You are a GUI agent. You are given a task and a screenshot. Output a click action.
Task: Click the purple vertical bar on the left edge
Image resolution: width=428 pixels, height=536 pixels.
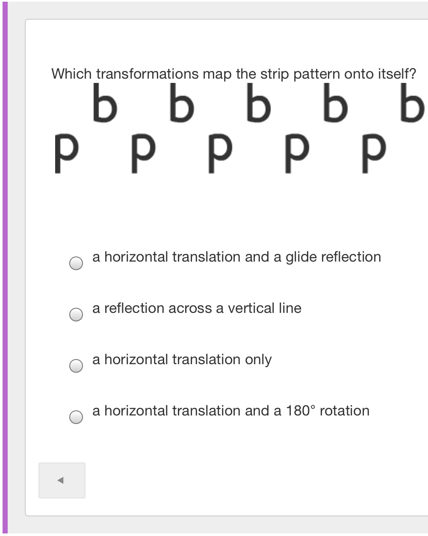(x=5, y=268)
